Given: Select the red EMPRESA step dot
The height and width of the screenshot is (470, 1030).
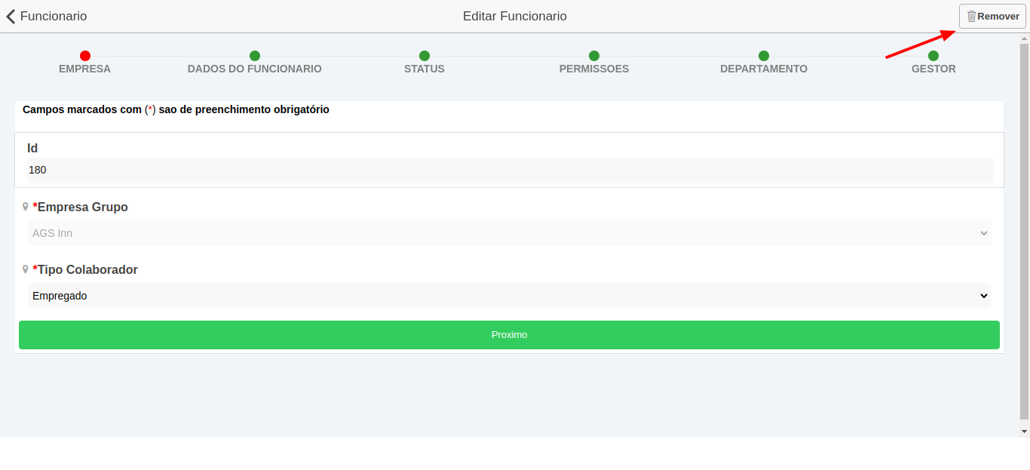Looking at the screenshot, I should pos(85,56).
